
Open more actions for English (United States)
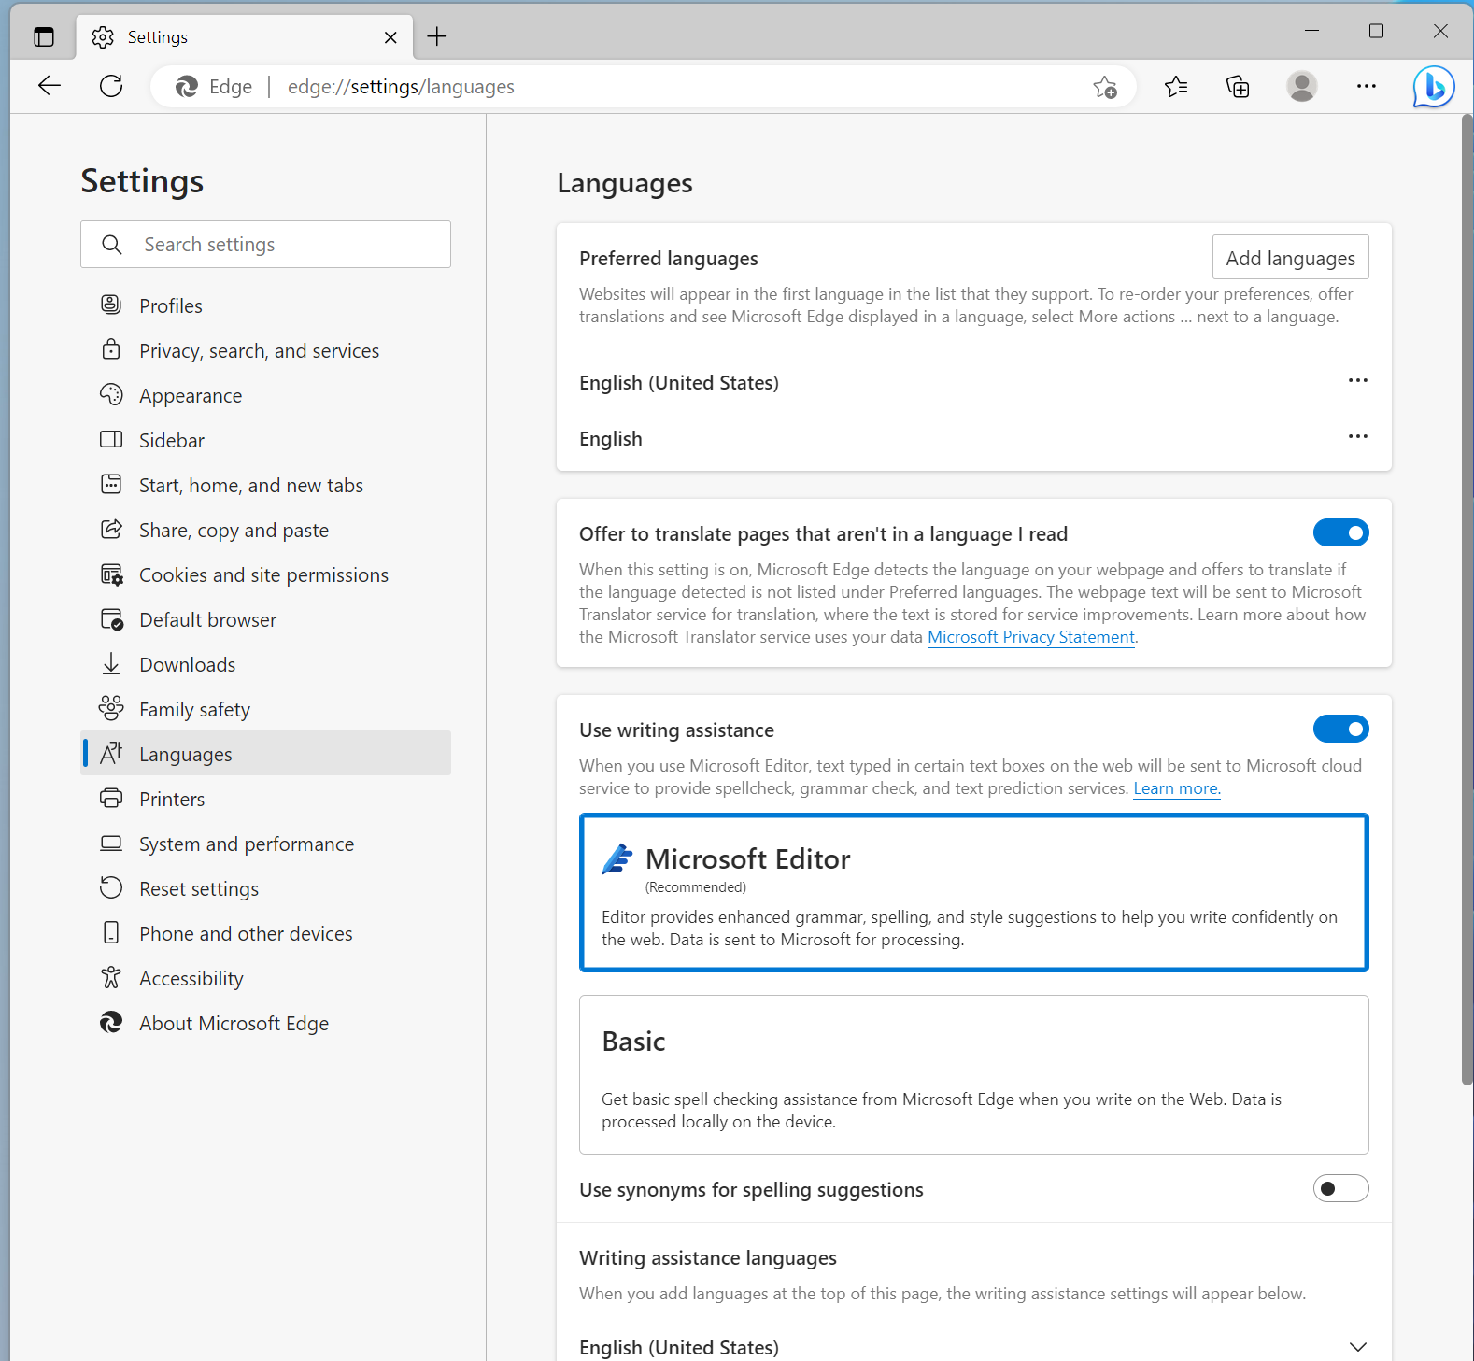tap(1358, 380)
